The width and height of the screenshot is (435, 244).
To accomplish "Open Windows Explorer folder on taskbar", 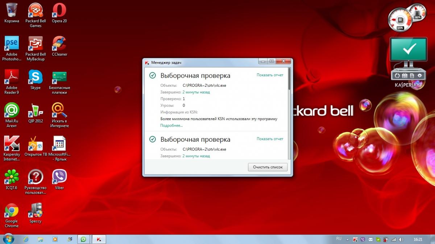I will (x=41, y=239).
